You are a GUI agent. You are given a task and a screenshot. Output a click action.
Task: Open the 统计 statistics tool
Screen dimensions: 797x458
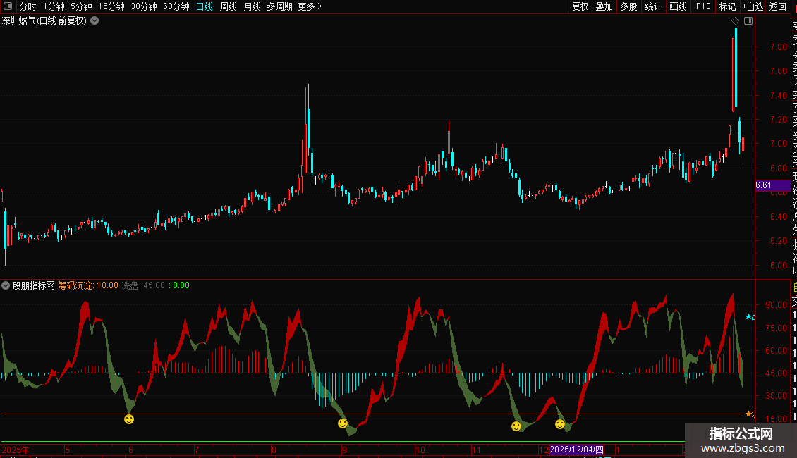(653, 6)
